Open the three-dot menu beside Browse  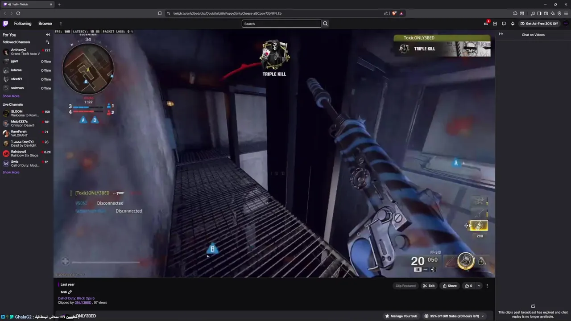point(61,24)
